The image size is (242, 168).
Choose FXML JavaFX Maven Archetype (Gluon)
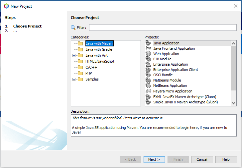click(184, 97)
